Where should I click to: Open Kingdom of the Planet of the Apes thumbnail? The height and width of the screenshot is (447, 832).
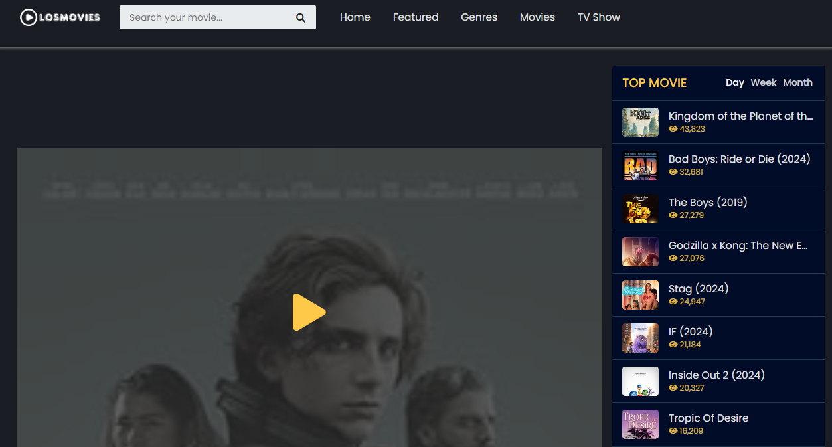(x=640, y=122)
